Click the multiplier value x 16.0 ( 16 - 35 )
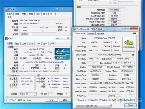The width and height of the screenshot is (145, 109). [x=26, y=81]
